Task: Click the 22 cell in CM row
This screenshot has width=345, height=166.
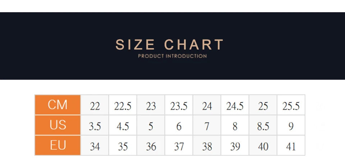Action: [95, 105]
